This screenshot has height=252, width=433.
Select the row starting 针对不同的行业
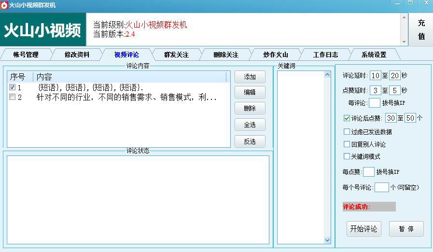point(119,97)
